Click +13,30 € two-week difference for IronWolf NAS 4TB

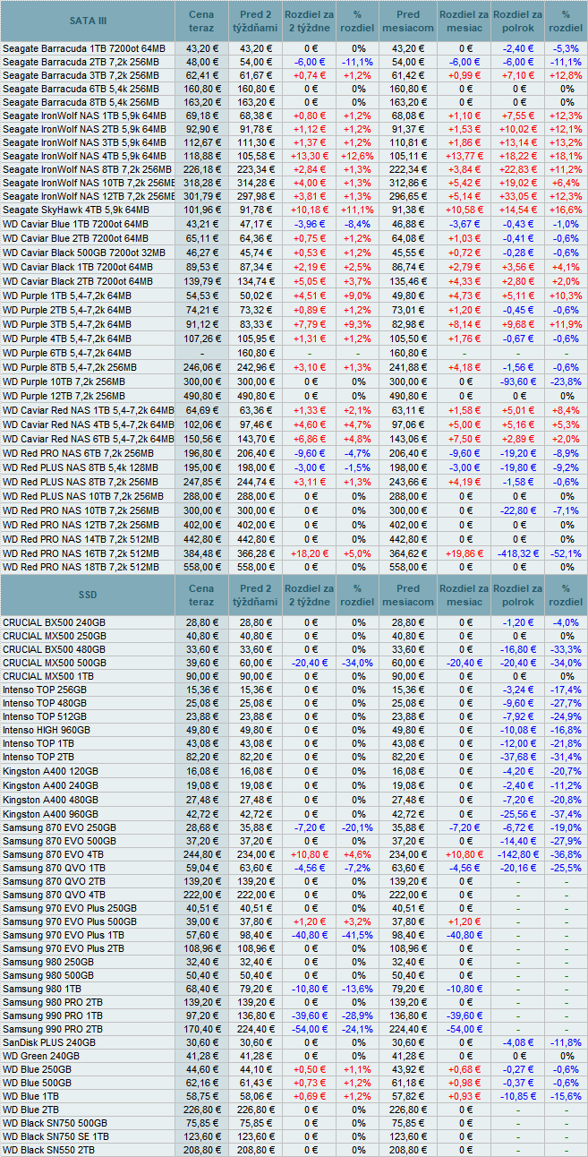310,156
